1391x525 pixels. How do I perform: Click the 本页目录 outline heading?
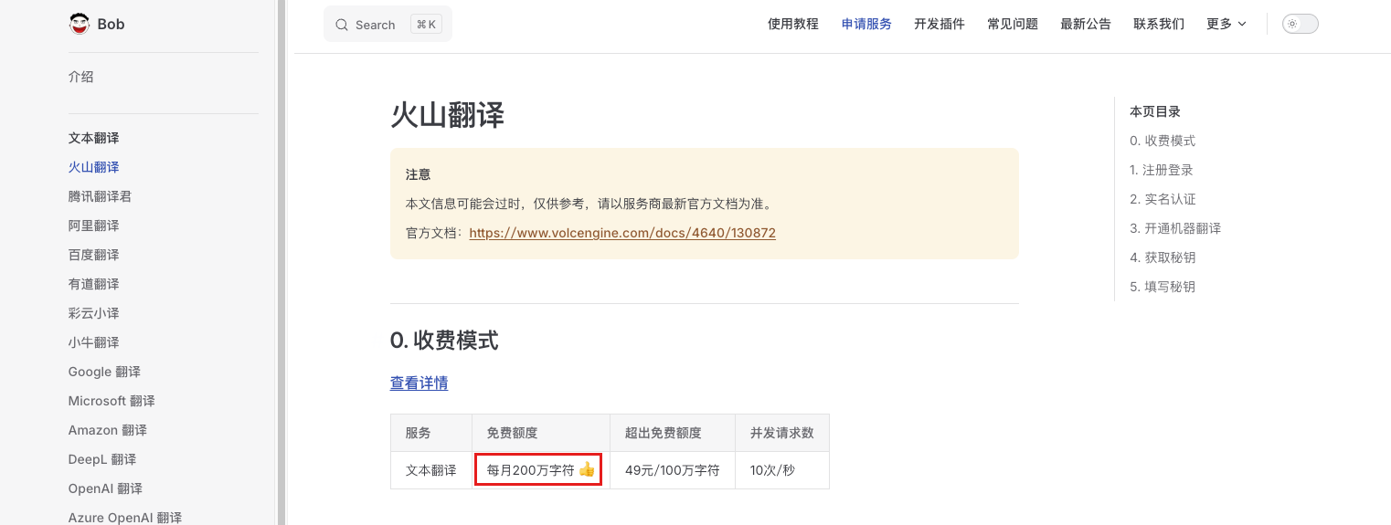(x=1155, y=111)
